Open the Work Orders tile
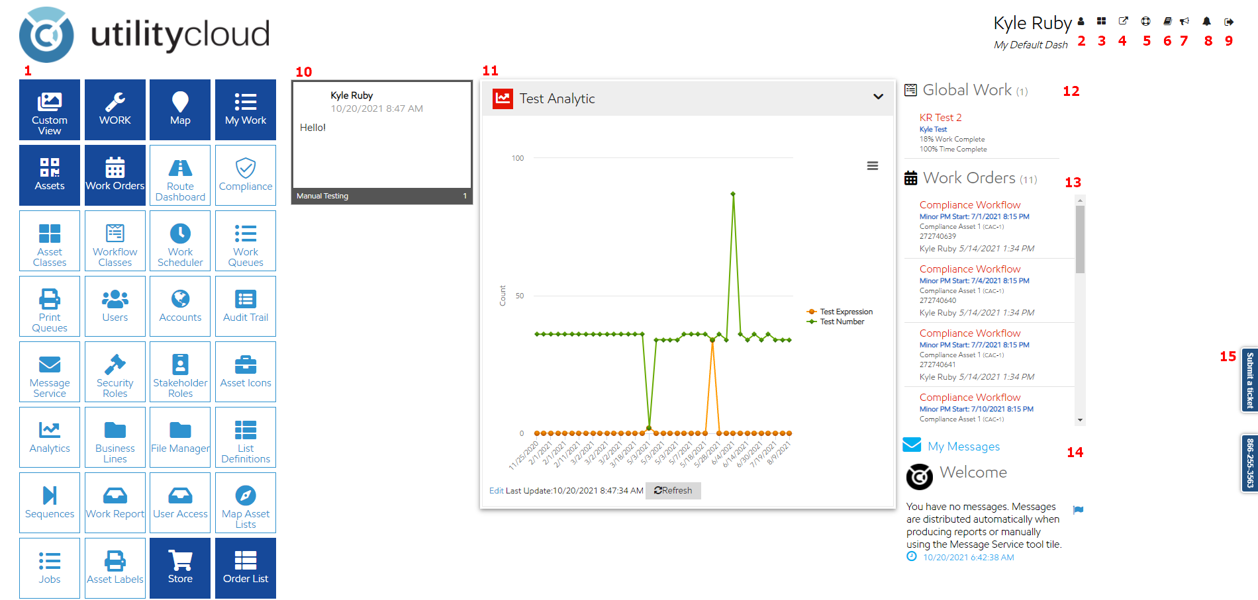The height and width of the screenshot is (600, 1258). 115,175
